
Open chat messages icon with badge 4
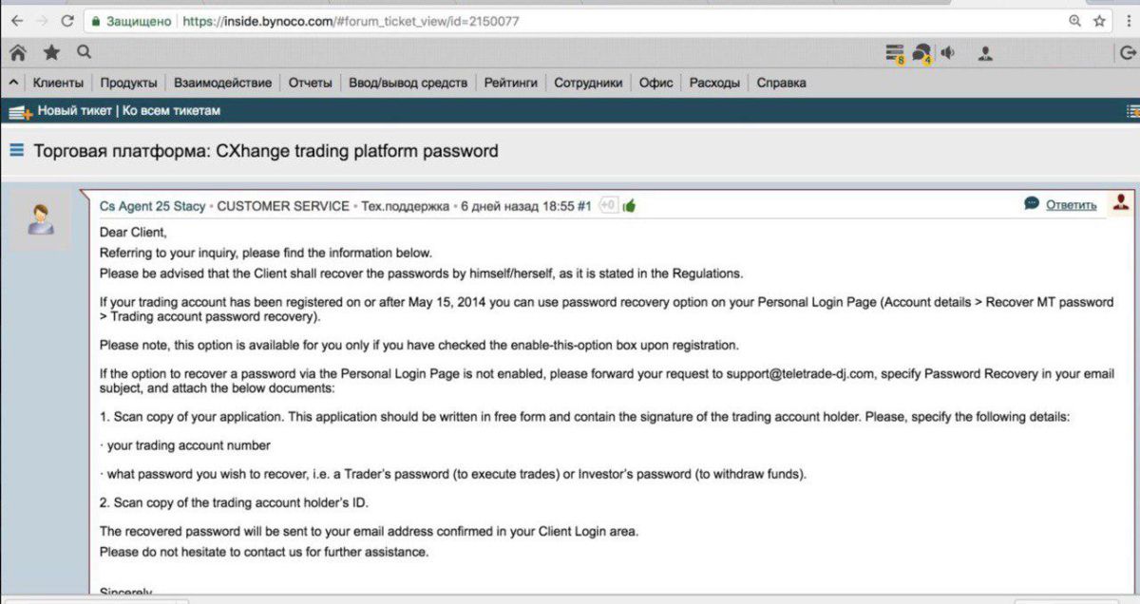[x=921, y=54]
